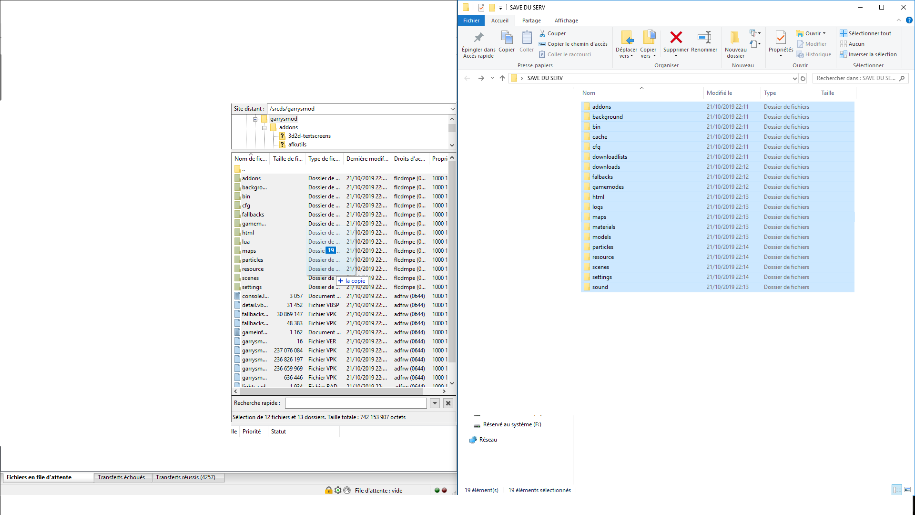The image size is (915, 515).
Task: Click the Nouvel élément icon beside Nouveau dossier
Action: [755, 33]
